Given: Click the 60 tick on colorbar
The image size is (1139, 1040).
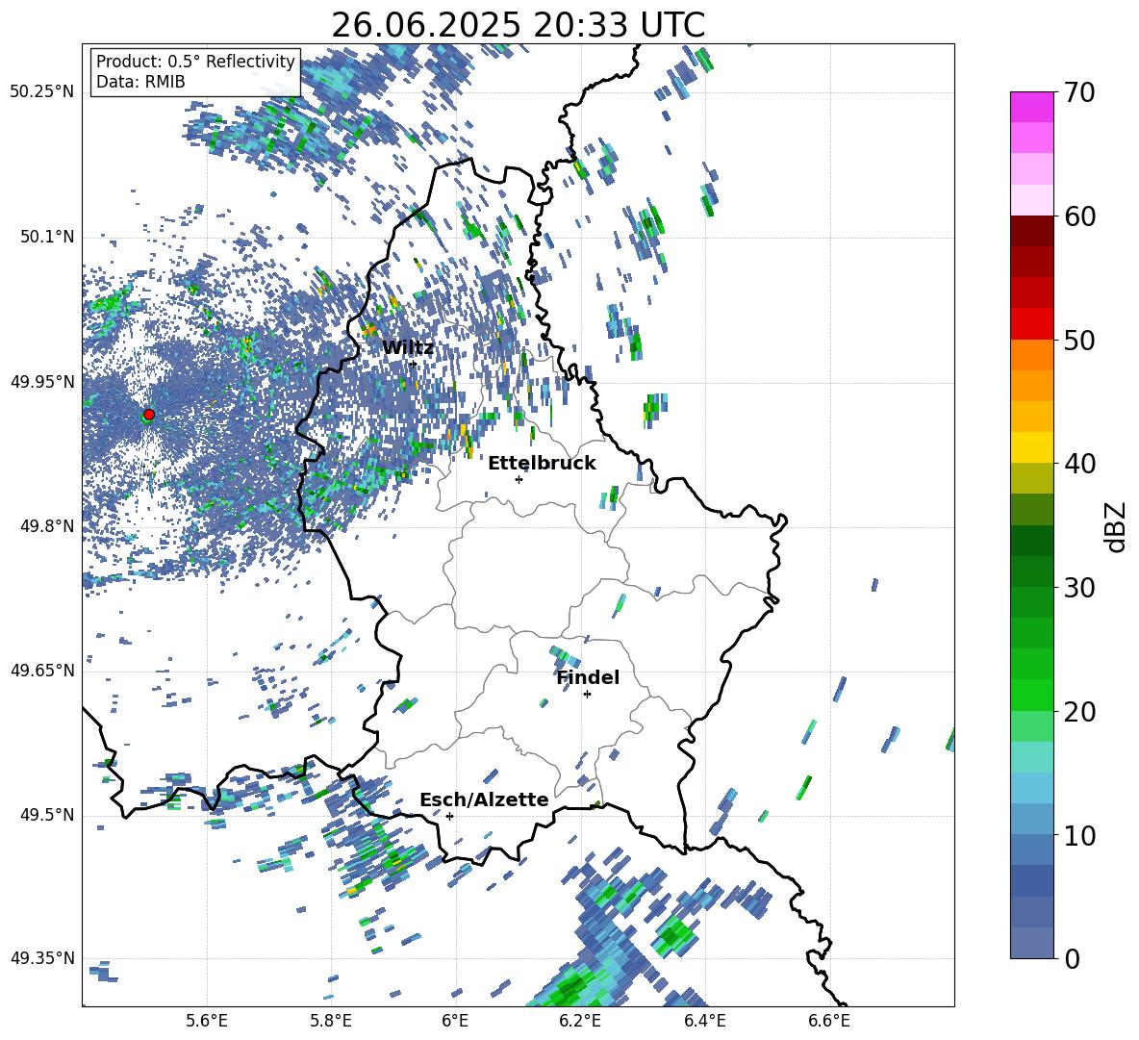Looking at the screenshot, I should click(x=1079, y=216).
